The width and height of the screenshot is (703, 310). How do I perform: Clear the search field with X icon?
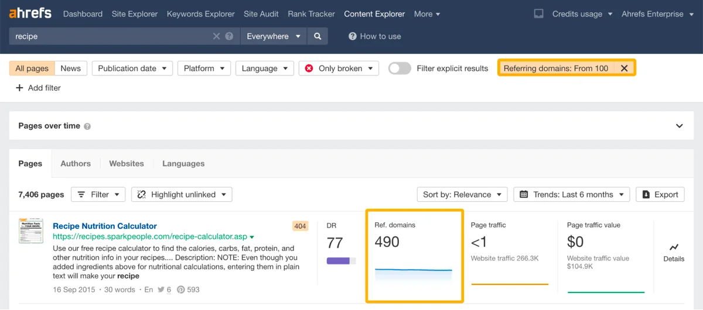tap(216, 36)
